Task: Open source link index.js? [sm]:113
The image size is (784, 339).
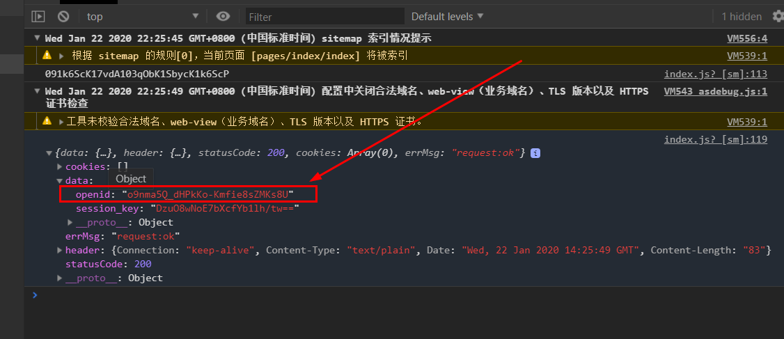Action: pos(716,74)
